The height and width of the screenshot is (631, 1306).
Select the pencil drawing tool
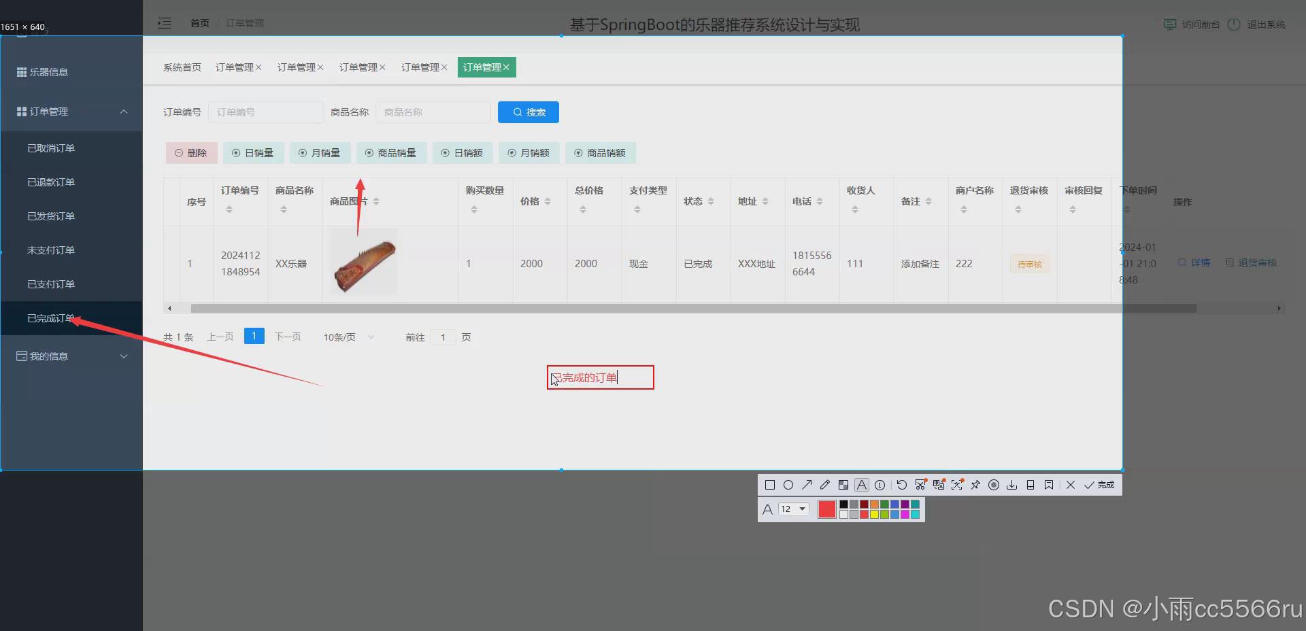(824, 485)
